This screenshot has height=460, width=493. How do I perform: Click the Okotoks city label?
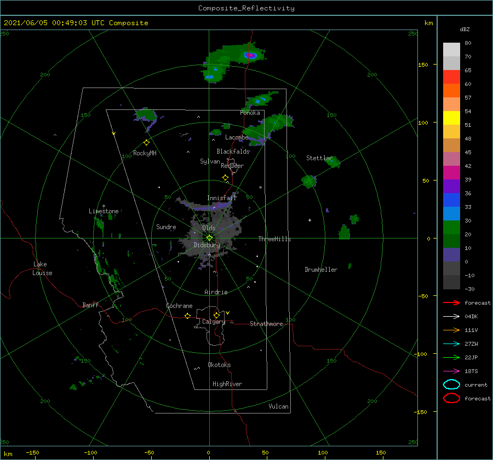point(219,365)
